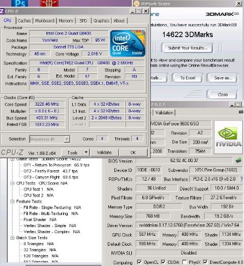The image size is (244, 266).
Task: Click the NVIDIA logo in GPU-Z
Action: [228, 137]
